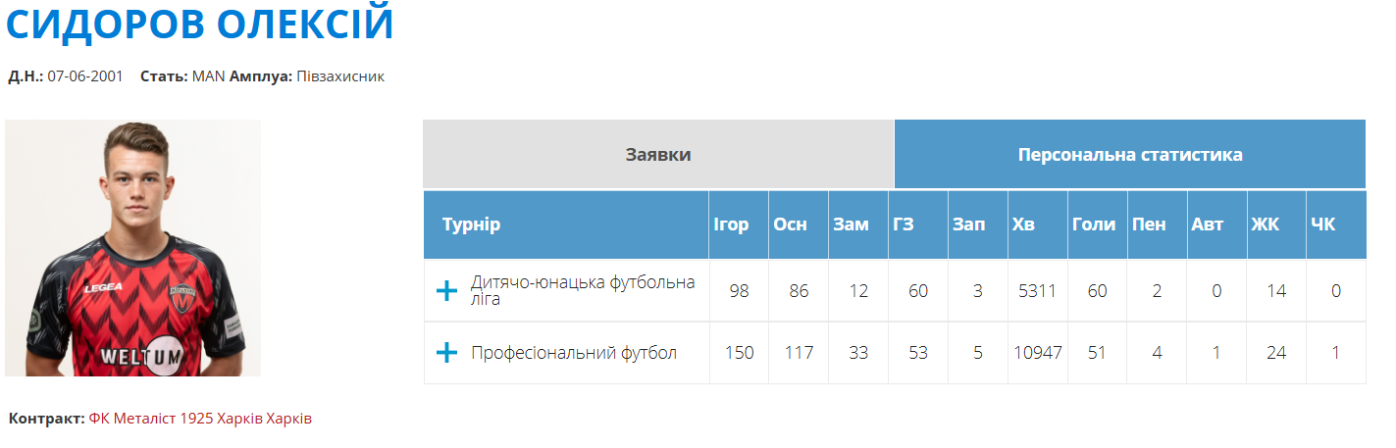Click the Голи column header
The image size is (1396, 448).
1094,224
